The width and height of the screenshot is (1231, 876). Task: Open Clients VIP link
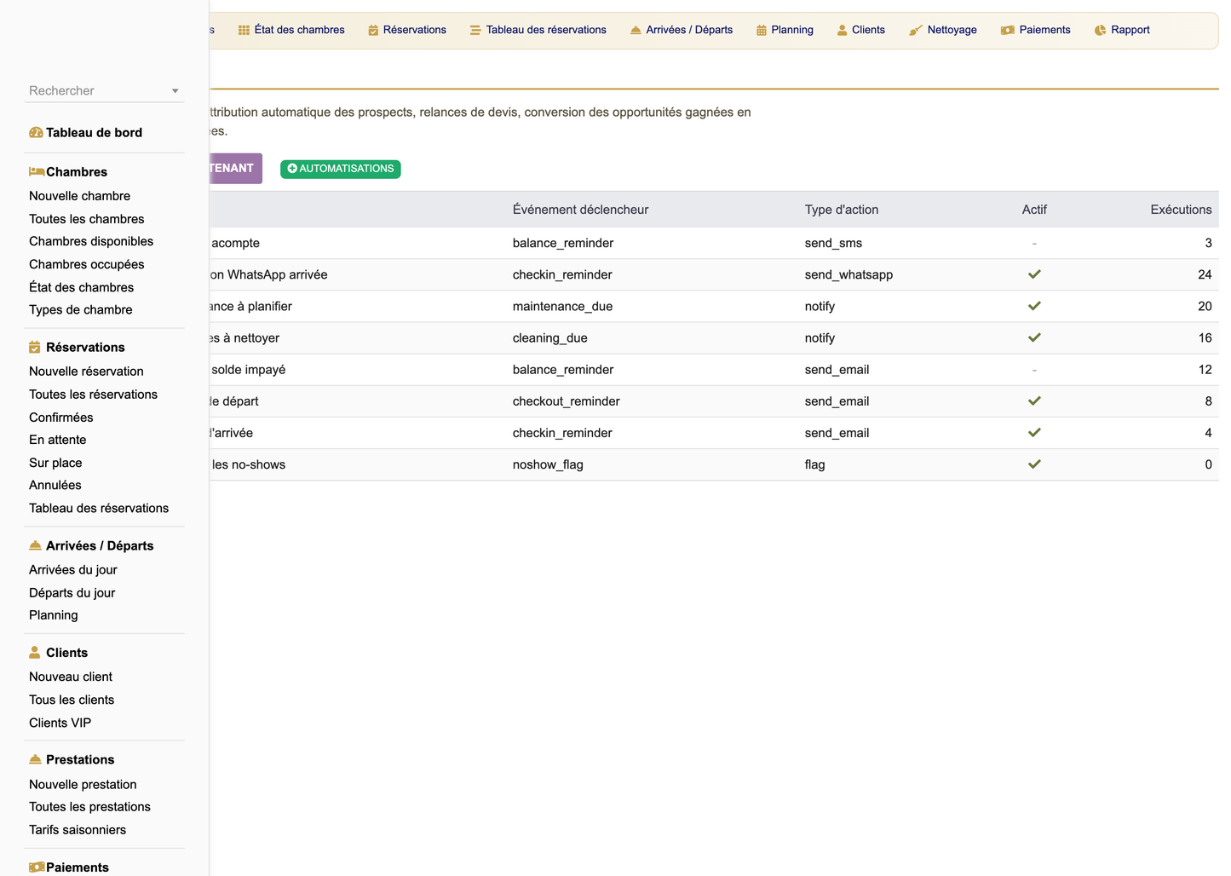coord(60,723)
